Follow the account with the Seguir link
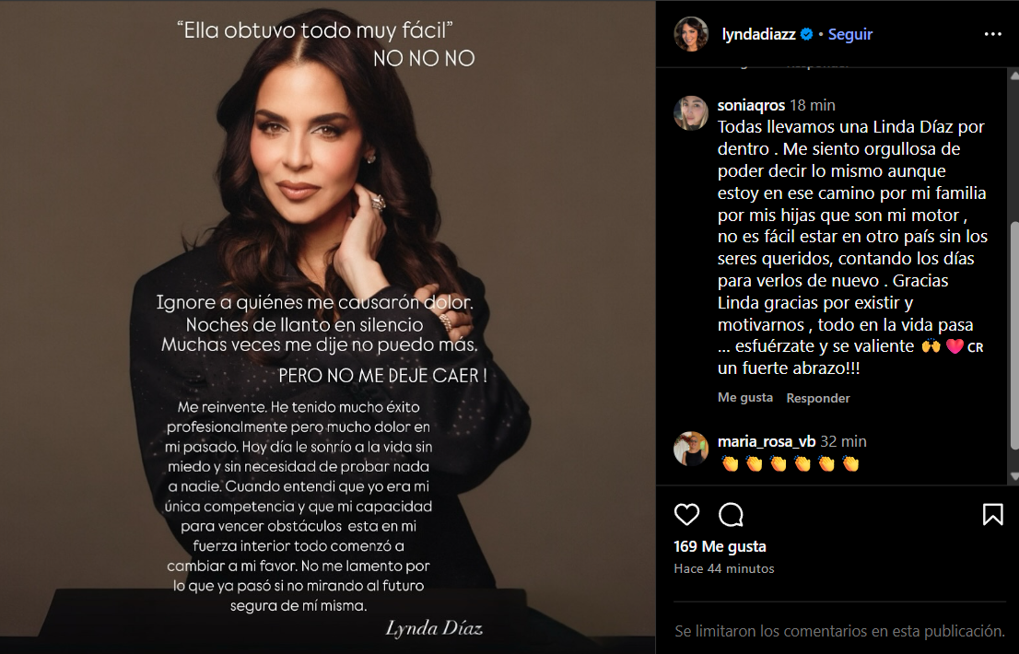Screen dimensions: 1019x654 click(x=850, y=34)
